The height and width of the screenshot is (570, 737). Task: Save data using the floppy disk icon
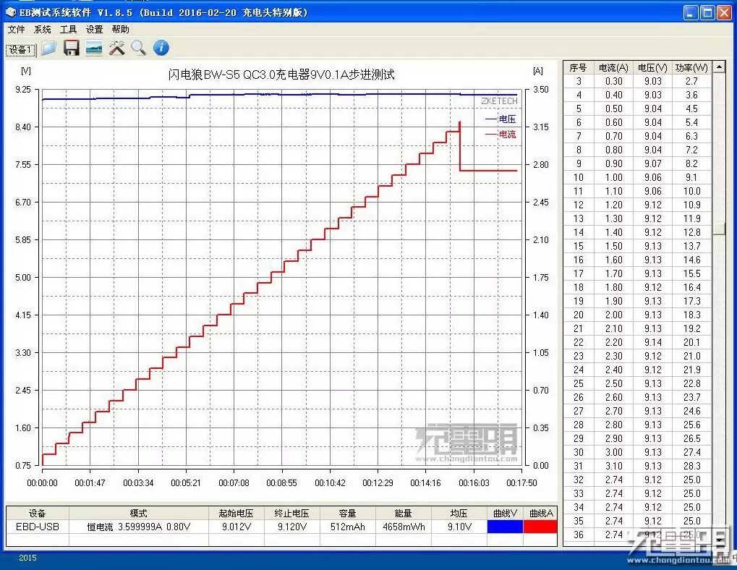(72, 48)
